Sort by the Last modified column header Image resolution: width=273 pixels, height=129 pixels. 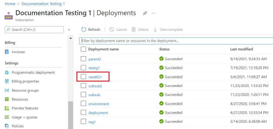click(241, 49)
